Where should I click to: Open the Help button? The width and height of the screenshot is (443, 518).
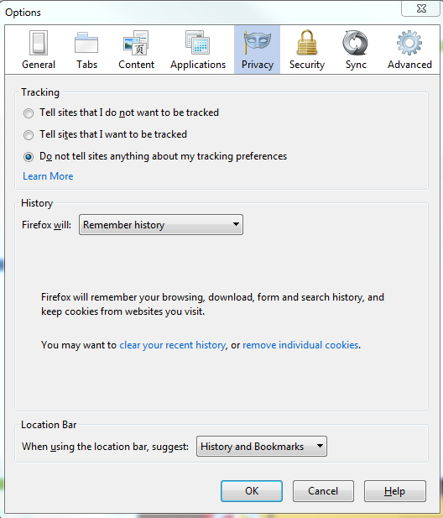[x=395, y=491]
